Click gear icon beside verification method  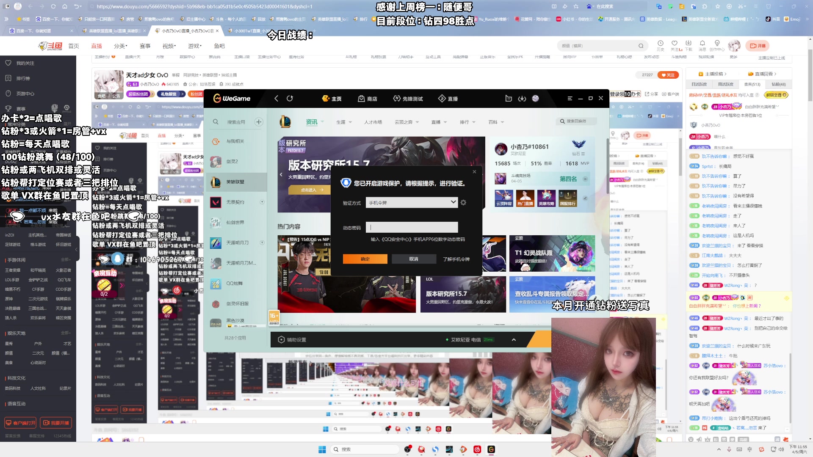click(463, 203)
